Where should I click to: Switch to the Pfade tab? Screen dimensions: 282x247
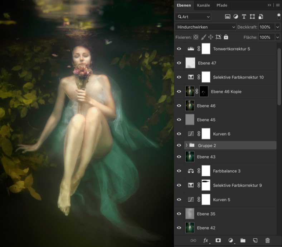tap(222, 5)
